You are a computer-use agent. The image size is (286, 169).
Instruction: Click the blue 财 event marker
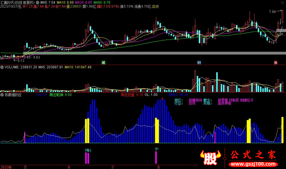199,63
